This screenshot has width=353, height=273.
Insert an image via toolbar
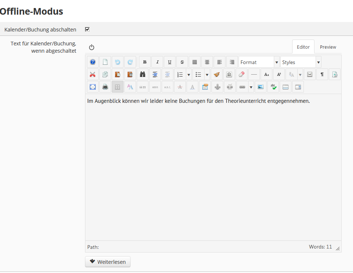point(261,87)
